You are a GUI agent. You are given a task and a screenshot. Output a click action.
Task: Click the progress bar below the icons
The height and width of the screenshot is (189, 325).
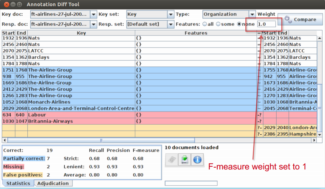(191, 183)
